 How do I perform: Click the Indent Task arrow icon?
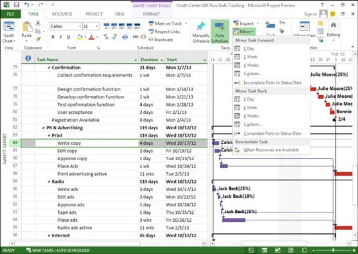tap(114, 37)
